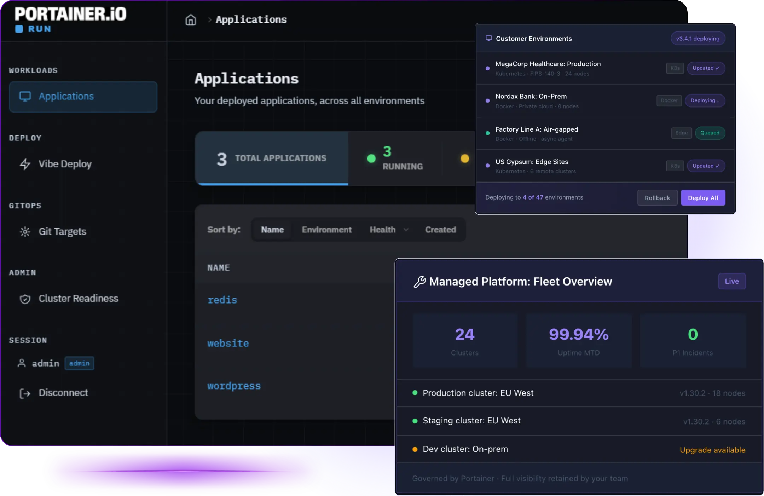764x496 pixels.
Task: Click the purple dot beside Nordax Bank
Action: coord(488,101)
